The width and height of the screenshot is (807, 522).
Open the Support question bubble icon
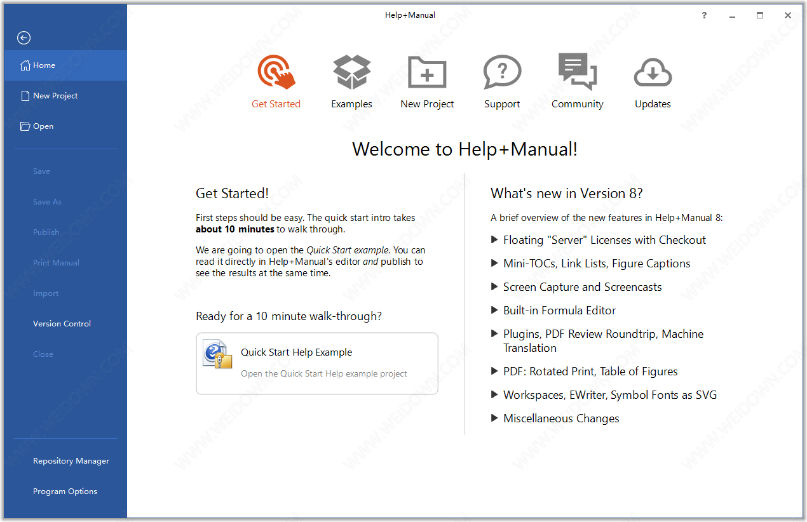(502, 72)
